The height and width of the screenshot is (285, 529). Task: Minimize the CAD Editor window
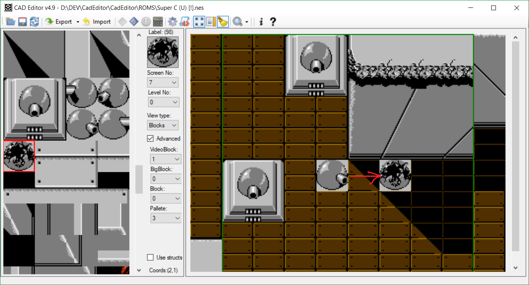[x=471, y=8]
